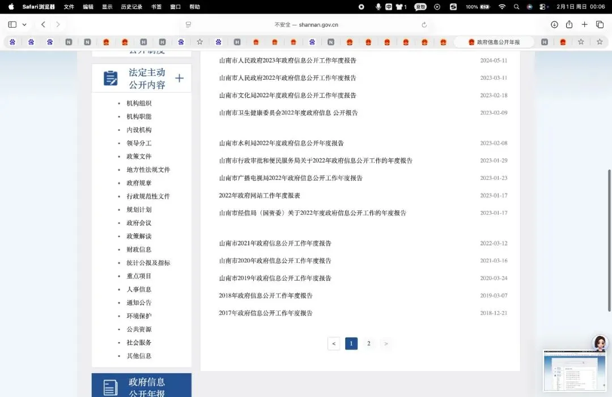The height and width of the screenshot is (397, 612).
Task: Go back with the back arrow
Action: pyautogui.click(x=43, y=24)
